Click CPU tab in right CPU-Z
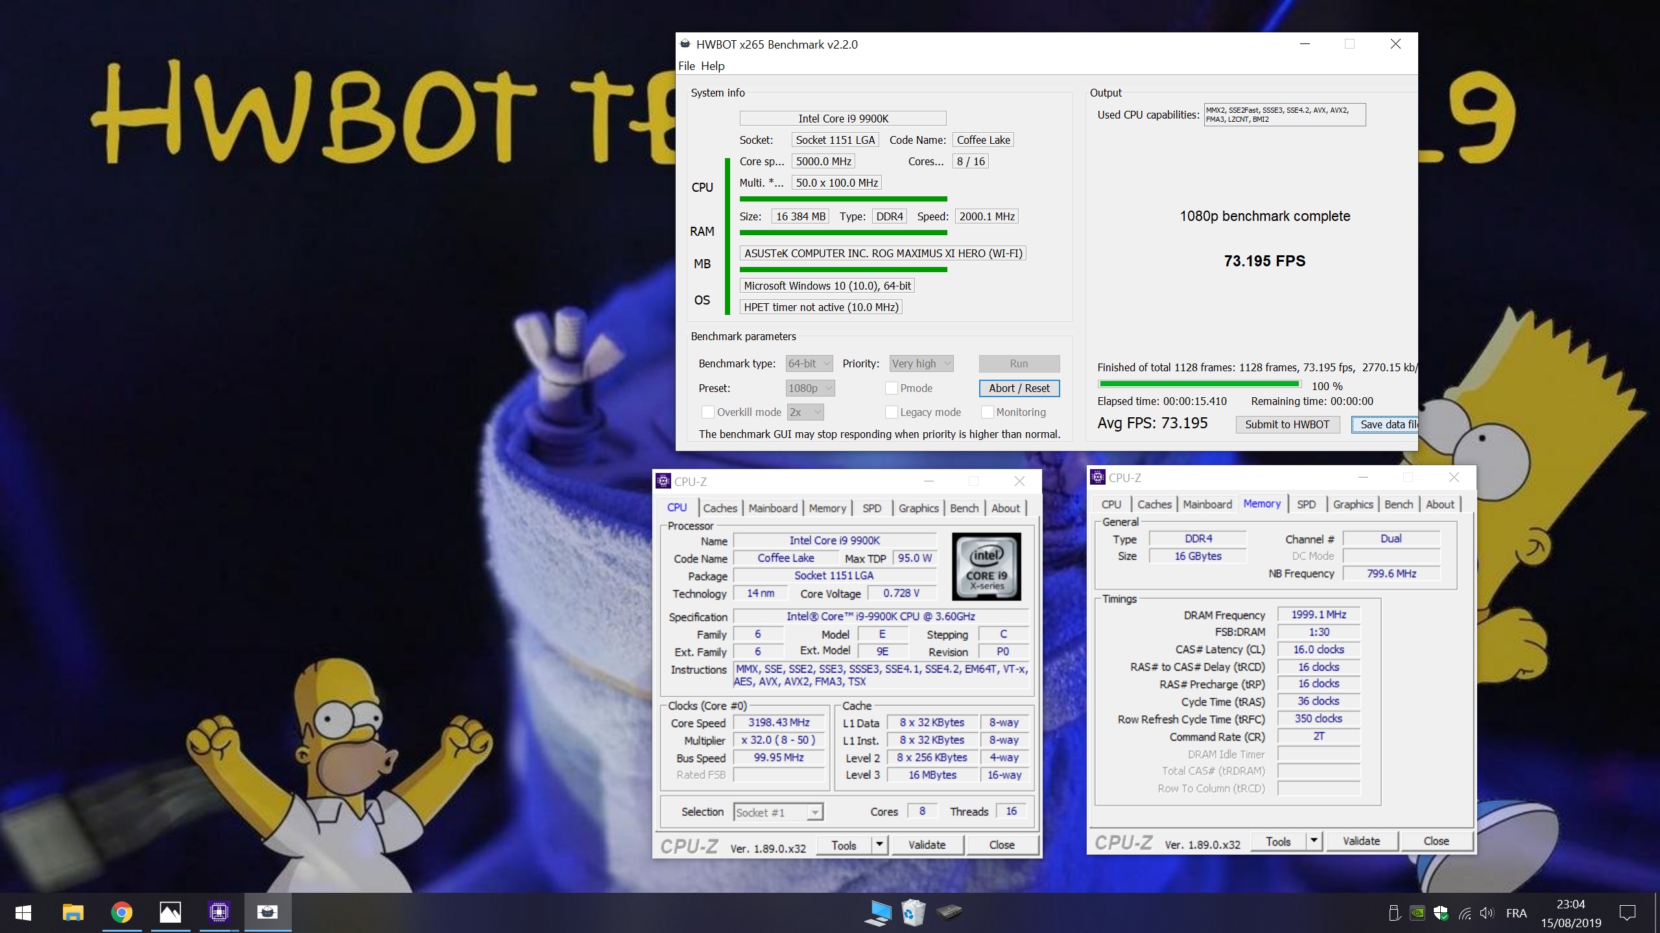1660x933 pixels. pos(1111,504)
